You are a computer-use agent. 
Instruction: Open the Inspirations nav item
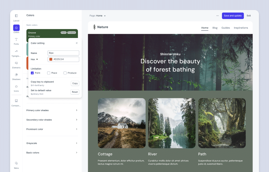tap(241, 28)
